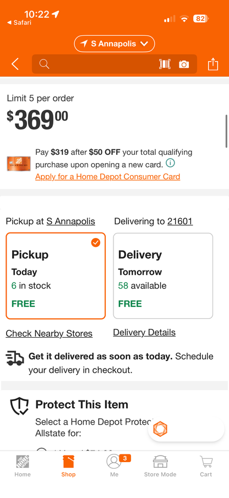Screen dimensions: 229x498
Task: Tap the share icon in header
Action: (213, 64)
